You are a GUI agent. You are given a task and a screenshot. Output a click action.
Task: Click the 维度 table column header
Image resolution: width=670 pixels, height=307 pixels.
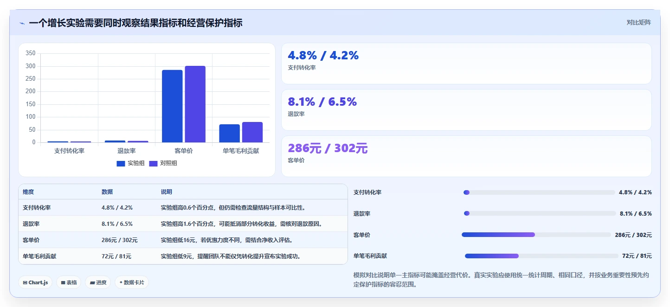coord(28,192)
